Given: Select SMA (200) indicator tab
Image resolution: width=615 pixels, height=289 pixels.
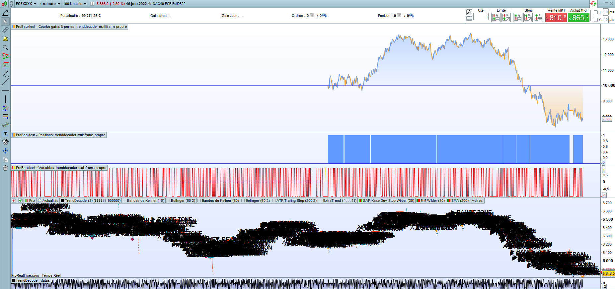Looking at the screenshot, I should pyautogui.click(x=458, y=201).
